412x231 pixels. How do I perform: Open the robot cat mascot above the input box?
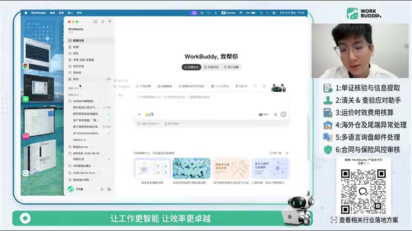click(x=279, y=88)
